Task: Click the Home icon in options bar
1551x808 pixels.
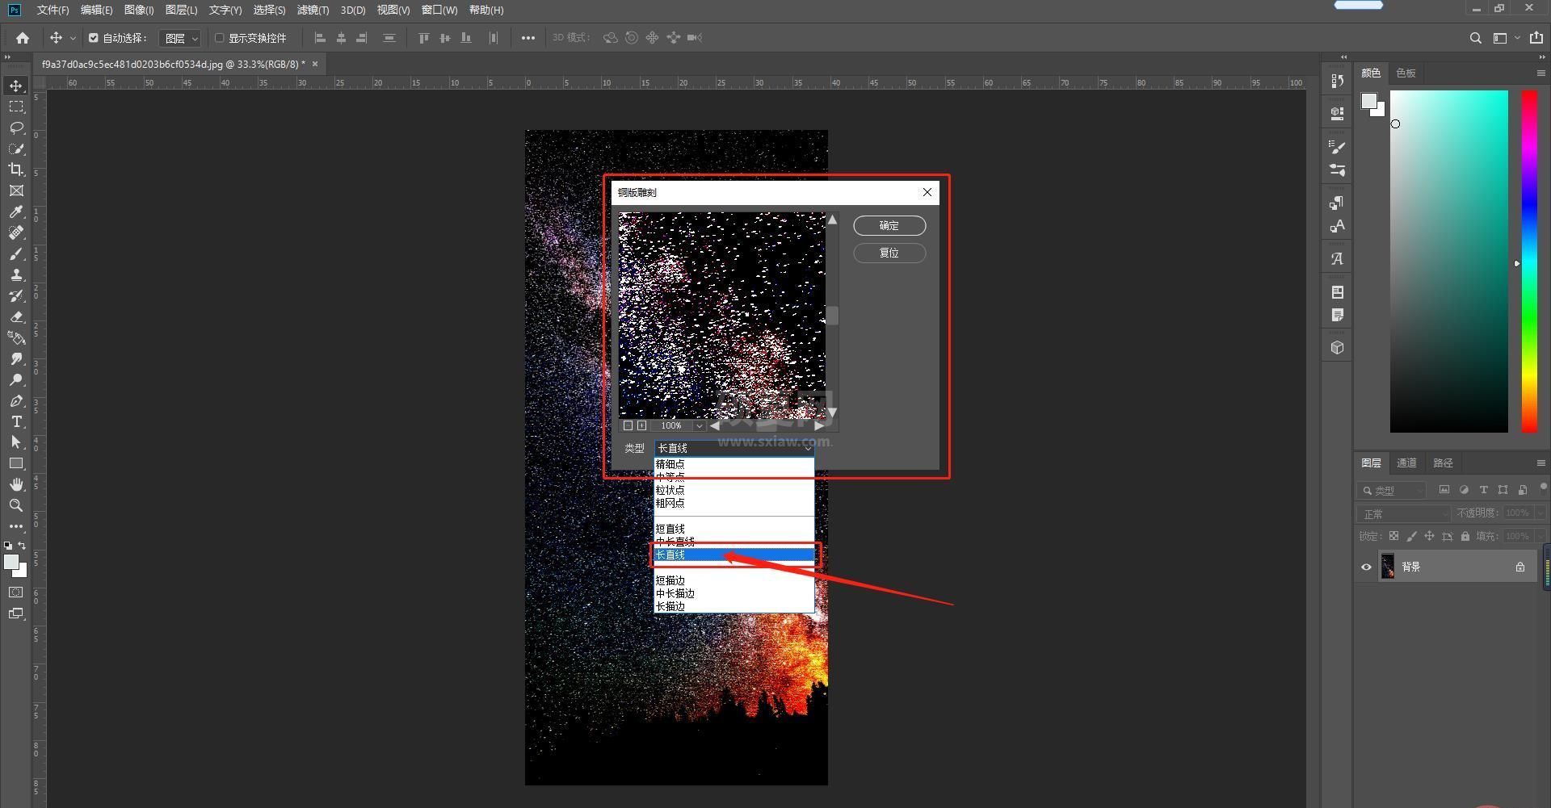Action: (x=23, y=38)
